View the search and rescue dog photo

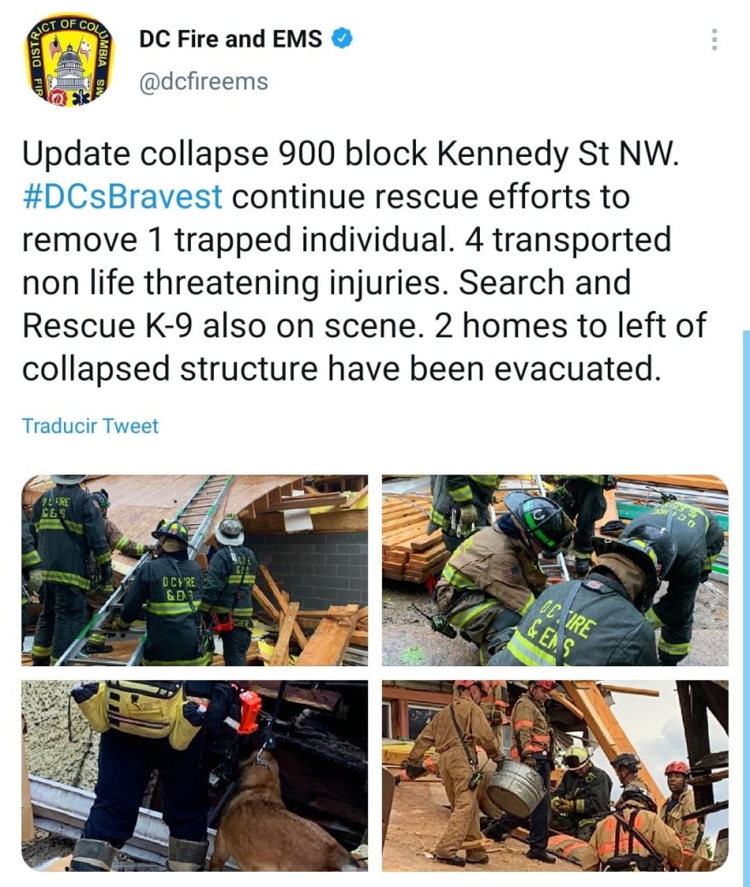click(194, 775)
